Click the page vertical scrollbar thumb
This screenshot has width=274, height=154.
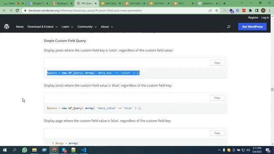coord(272,89)
